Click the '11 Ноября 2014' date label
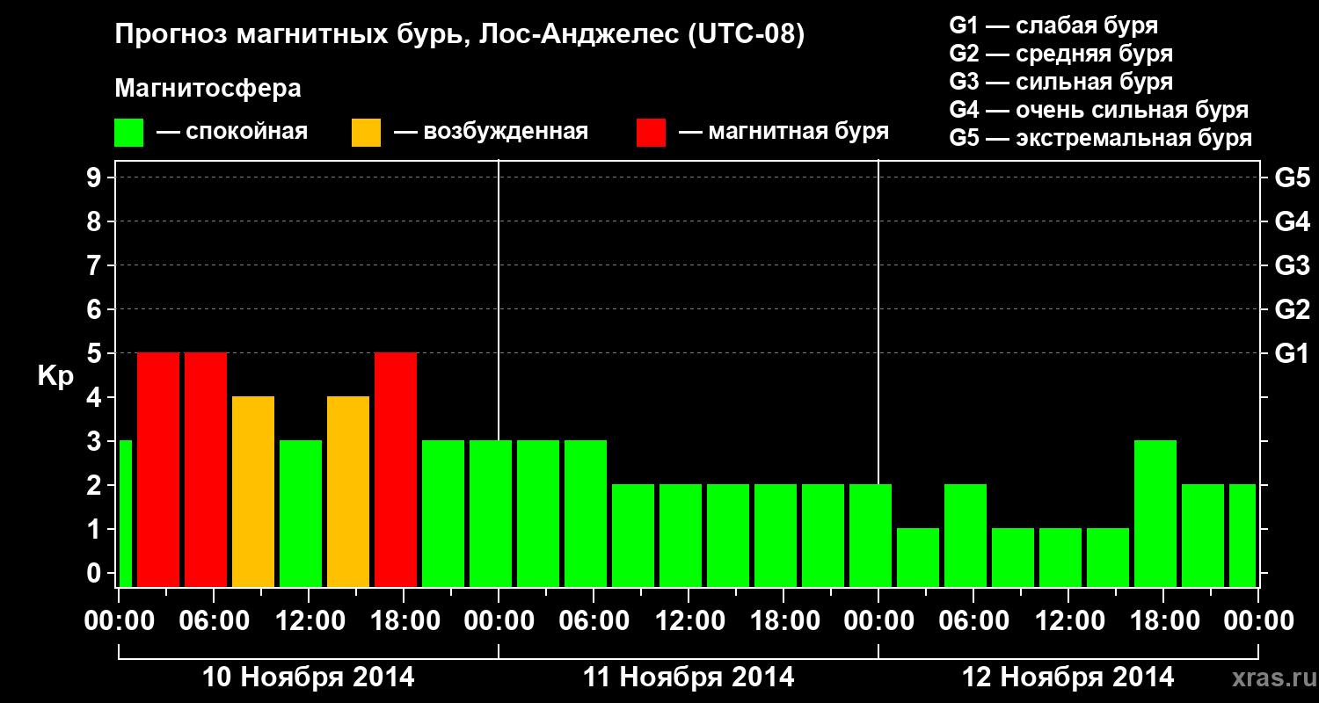The width and height of the screenshot is (1319, 703). tap(689, 678)
